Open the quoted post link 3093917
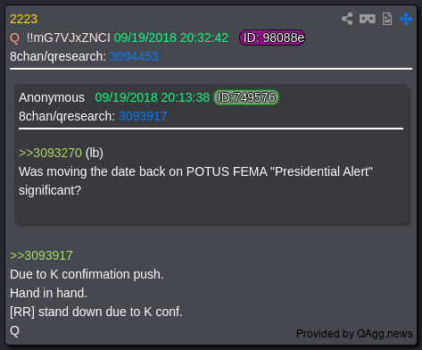The height and width of the screenshot is (350, 422). tap(143, 116)
